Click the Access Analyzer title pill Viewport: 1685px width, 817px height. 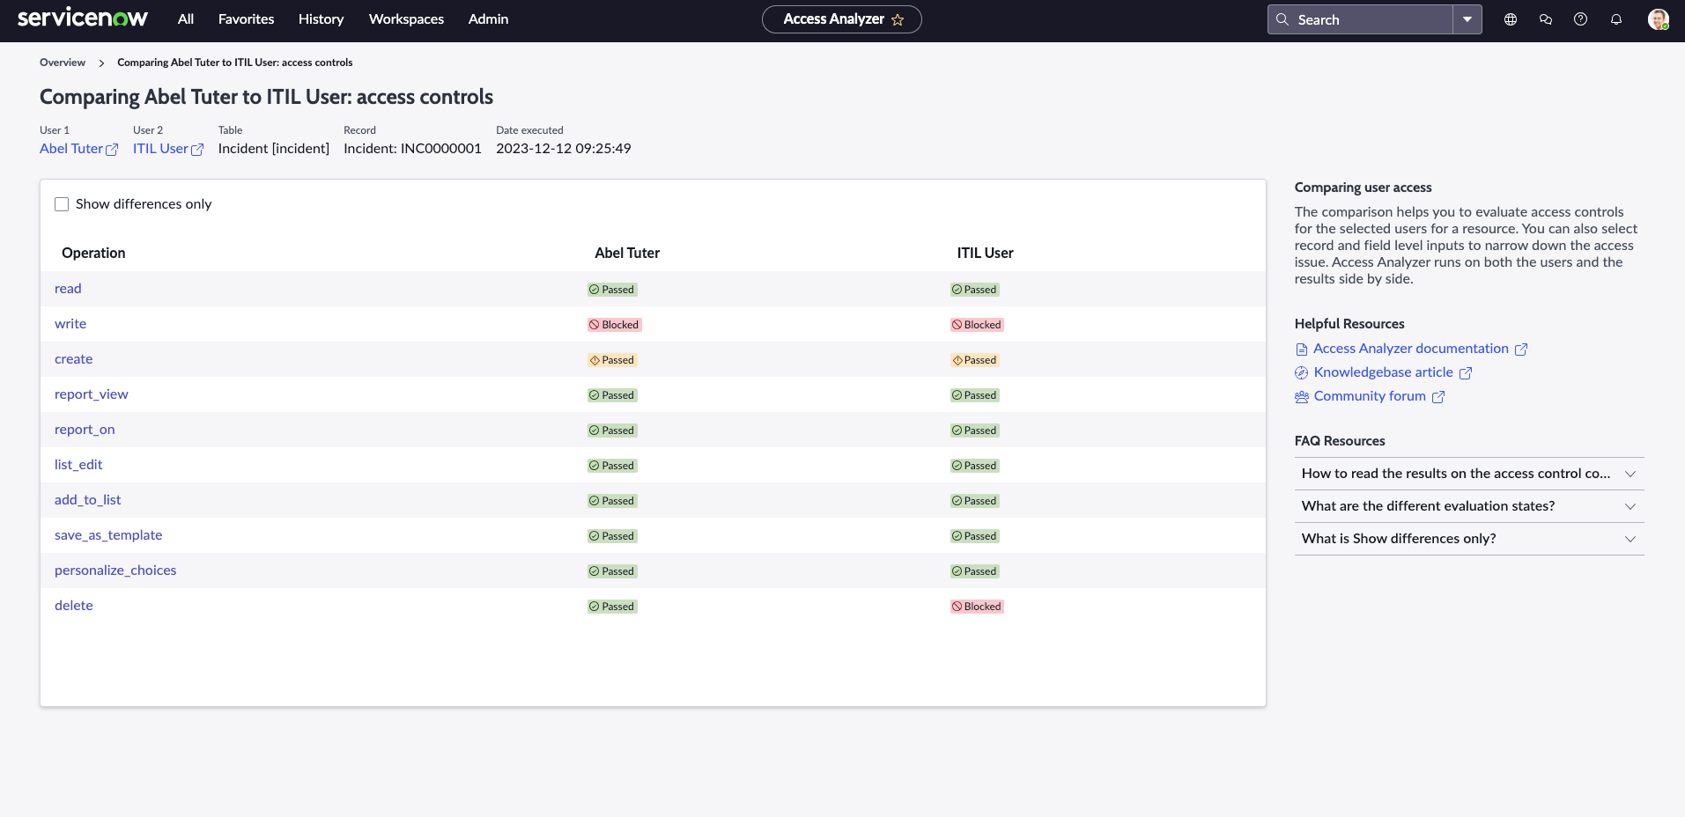click(842, 19)
